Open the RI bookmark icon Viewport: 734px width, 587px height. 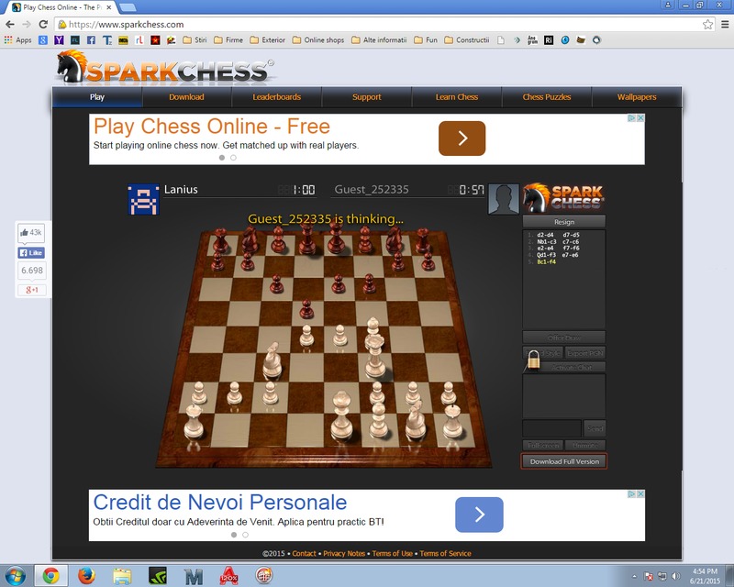click(x=549, y=40)
